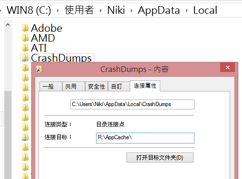Screen dimensions: 242x179
Task: Click the 打开目标文件夹(D) button
Action: pos(160,157)
